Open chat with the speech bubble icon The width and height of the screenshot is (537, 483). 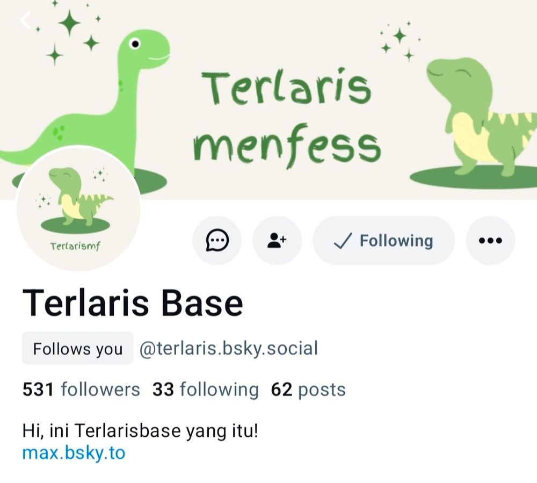pyautogui.click(x=217, y=241)
